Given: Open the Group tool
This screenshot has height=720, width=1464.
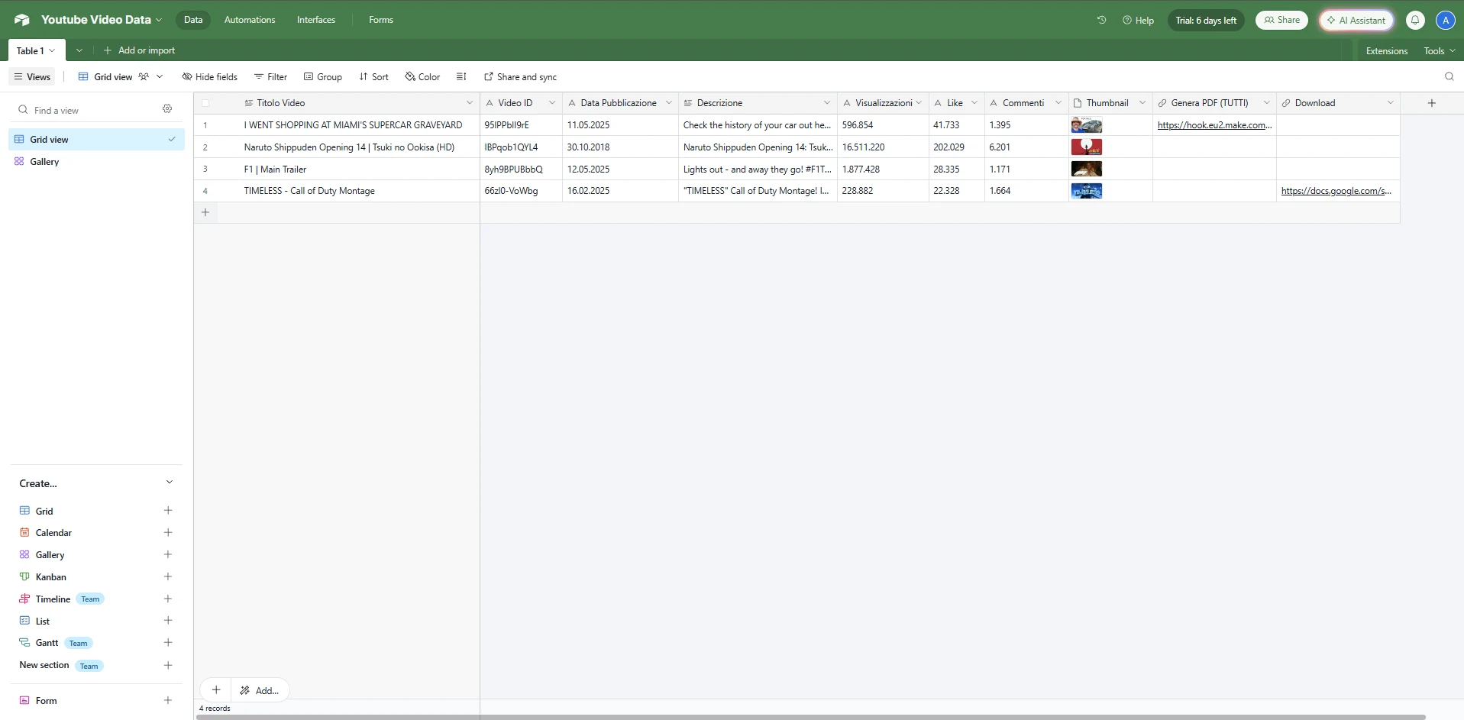Looking at the screenshot, I should [x=323, y=76].
